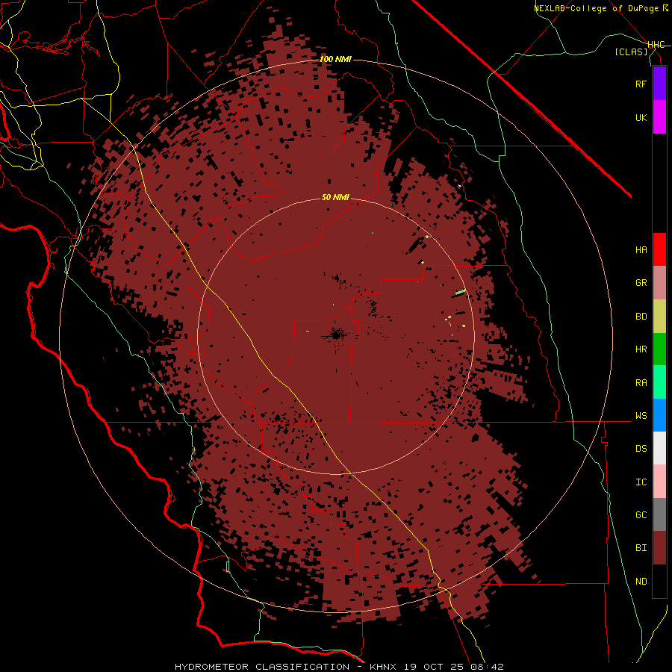This screenshot has height=672, width=672.
Task: Click the BI legend label
Action: coord(641,548)
